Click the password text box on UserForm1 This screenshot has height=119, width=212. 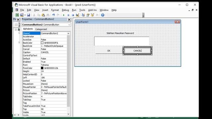click(x=122, y=41)
